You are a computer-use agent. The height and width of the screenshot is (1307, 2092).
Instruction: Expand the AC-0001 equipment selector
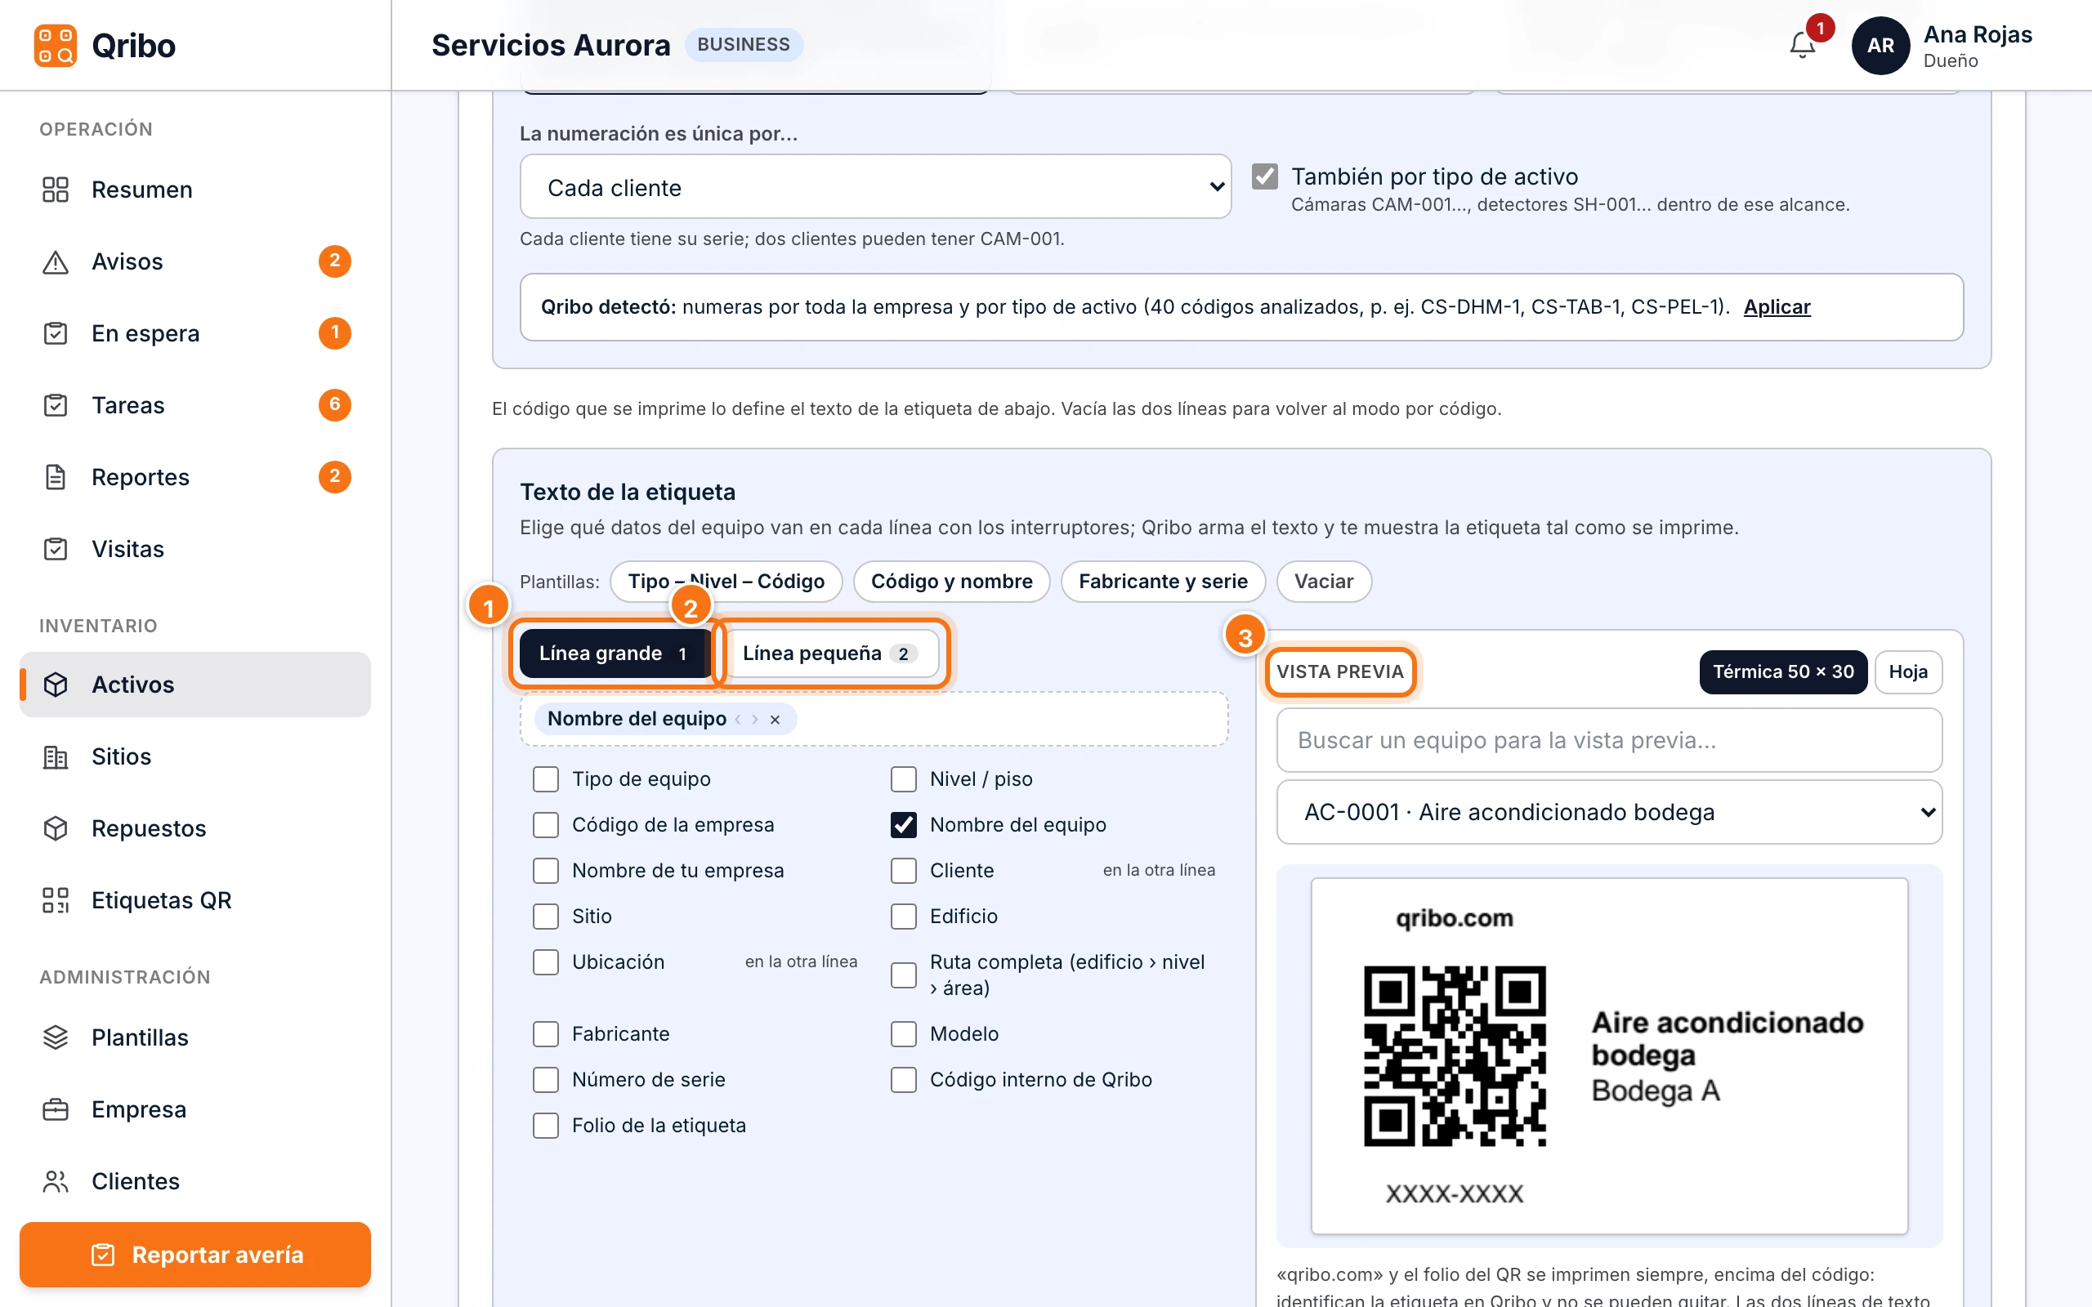point(1609,812)
